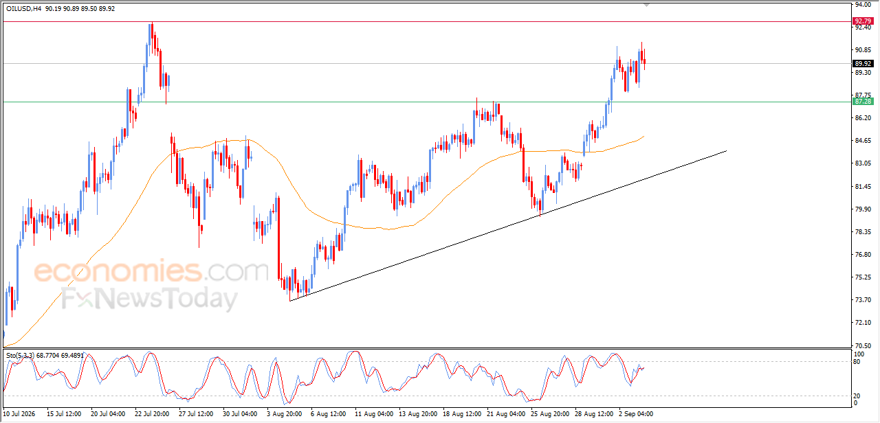Click the 70.50 price axis label

pos(863,345)
